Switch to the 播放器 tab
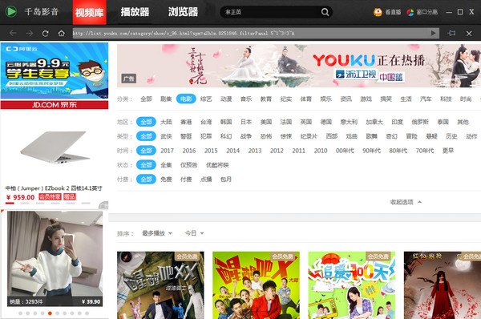This screenshot has width=481, height=319. coord(135,12)
